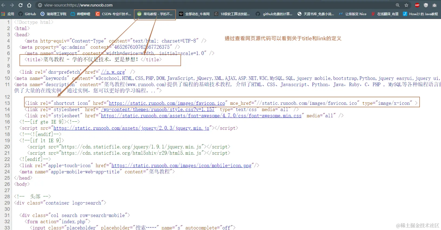Click the cdn.staticfile.org jquery 1.9.1 script line
The width and height of the screenshot is (441, 230).
coord(129,147)
